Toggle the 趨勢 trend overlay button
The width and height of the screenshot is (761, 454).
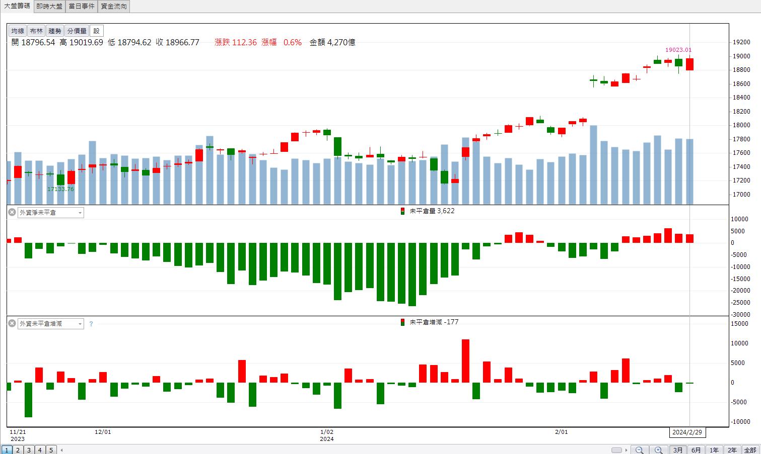[x=55, y=31]
